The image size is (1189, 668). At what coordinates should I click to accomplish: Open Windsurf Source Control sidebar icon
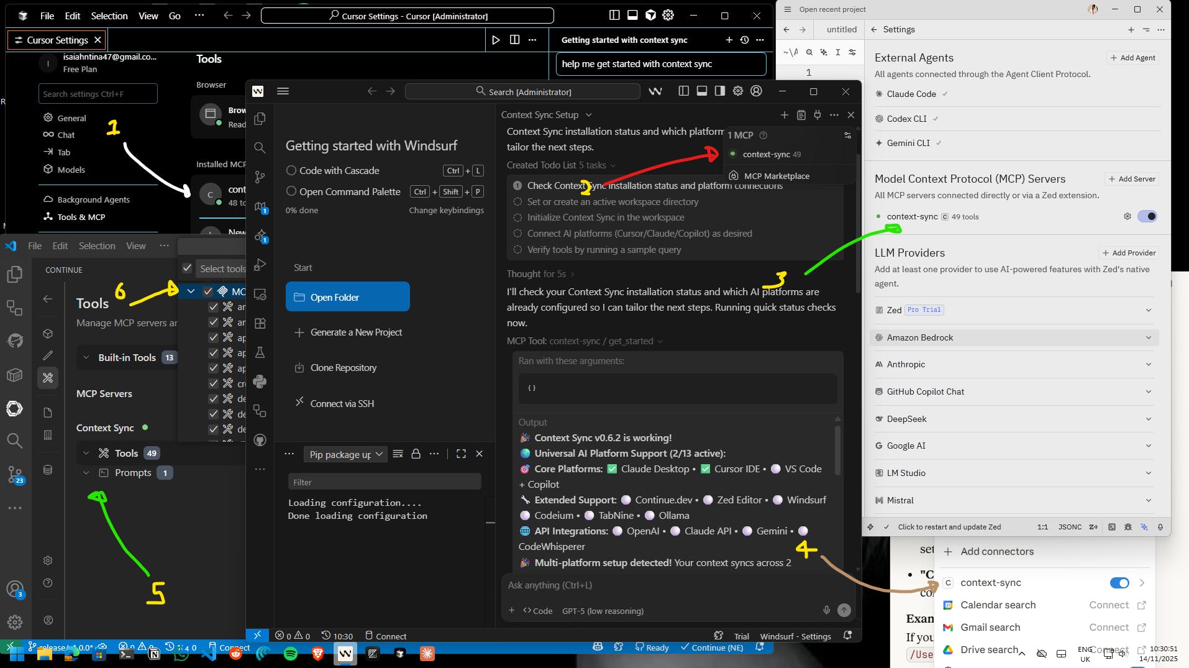pyautogui.click(x=260, y=177)
